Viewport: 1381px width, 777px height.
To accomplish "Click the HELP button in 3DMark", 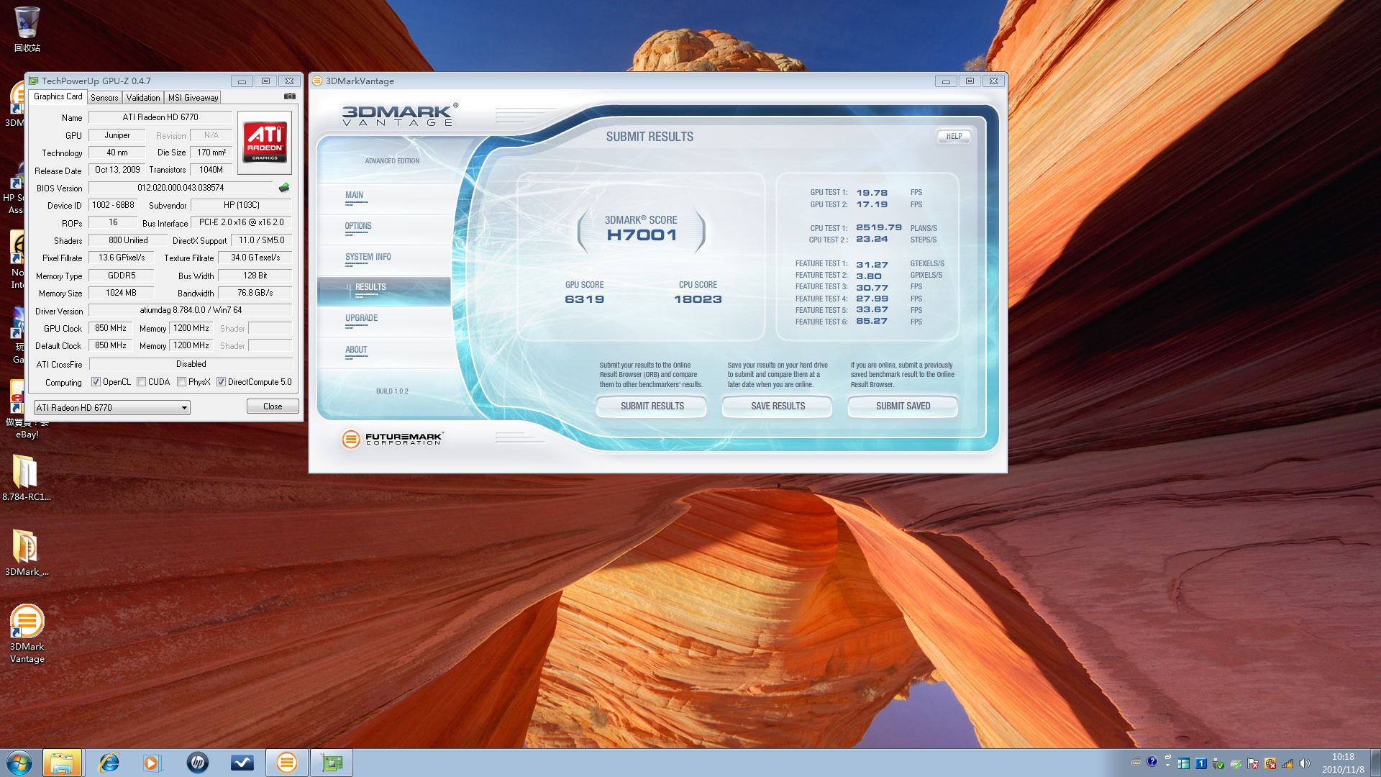I will coord(954,136).
